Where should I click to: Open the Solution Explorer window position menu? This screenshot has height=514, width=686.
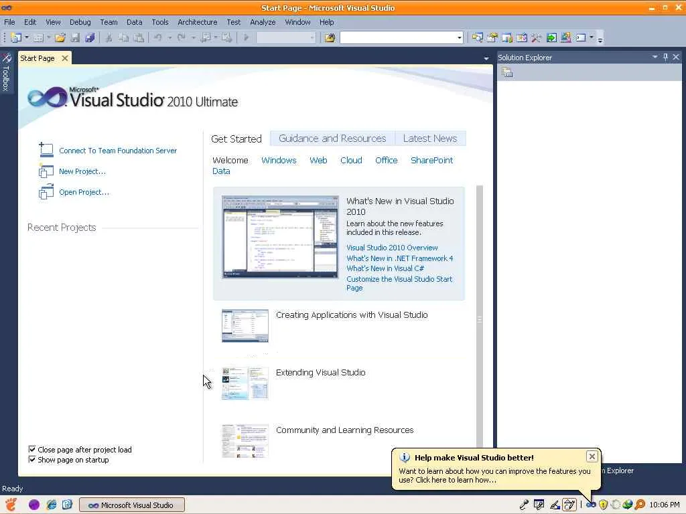[655, 58]
